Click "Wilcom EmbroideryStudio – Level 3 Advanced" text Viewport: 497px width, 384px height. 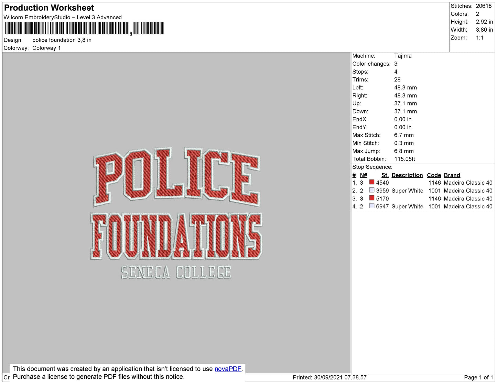point(63,17)
